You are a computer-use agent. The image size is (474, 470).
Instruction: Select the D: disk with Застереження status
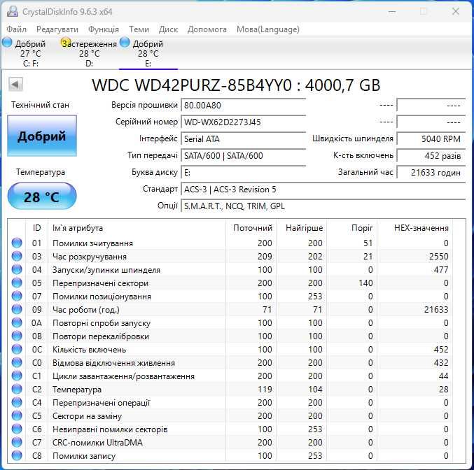(x=89, y=53)
